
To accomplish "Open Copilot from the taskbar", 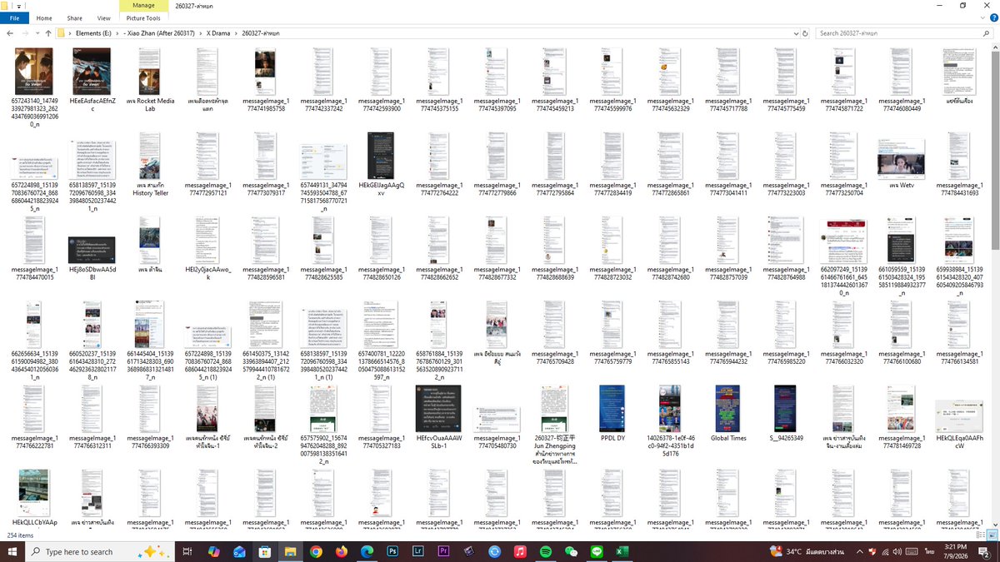I will [x=213, y=551].
